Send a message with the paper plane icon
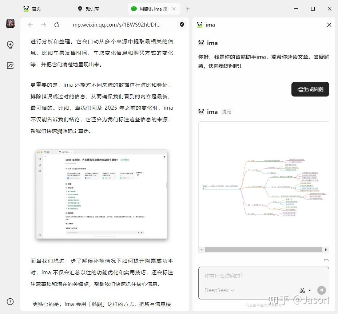 point(322,290)
